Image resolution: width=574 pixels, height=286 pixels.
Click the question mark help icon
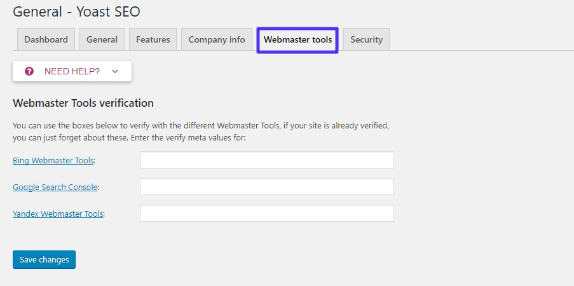click(29, 71)
